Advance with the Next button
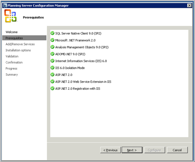This screenshot has width=195, height=162. [x=132, y=150]
